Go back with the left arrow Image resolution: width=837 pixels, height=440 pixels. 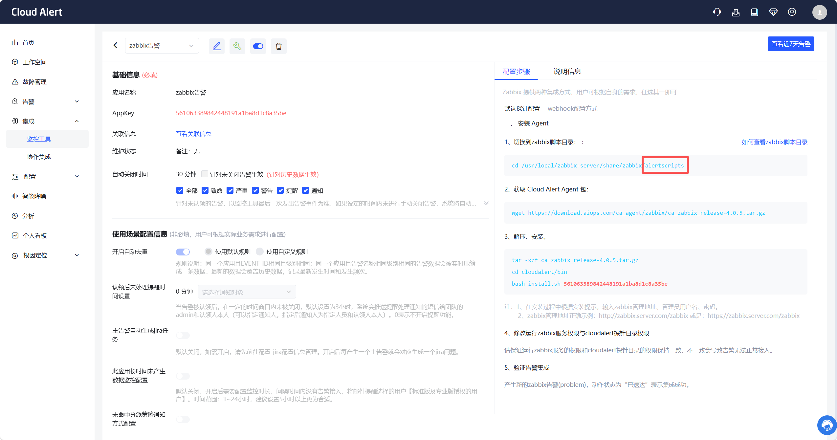[x=115, y=45]
